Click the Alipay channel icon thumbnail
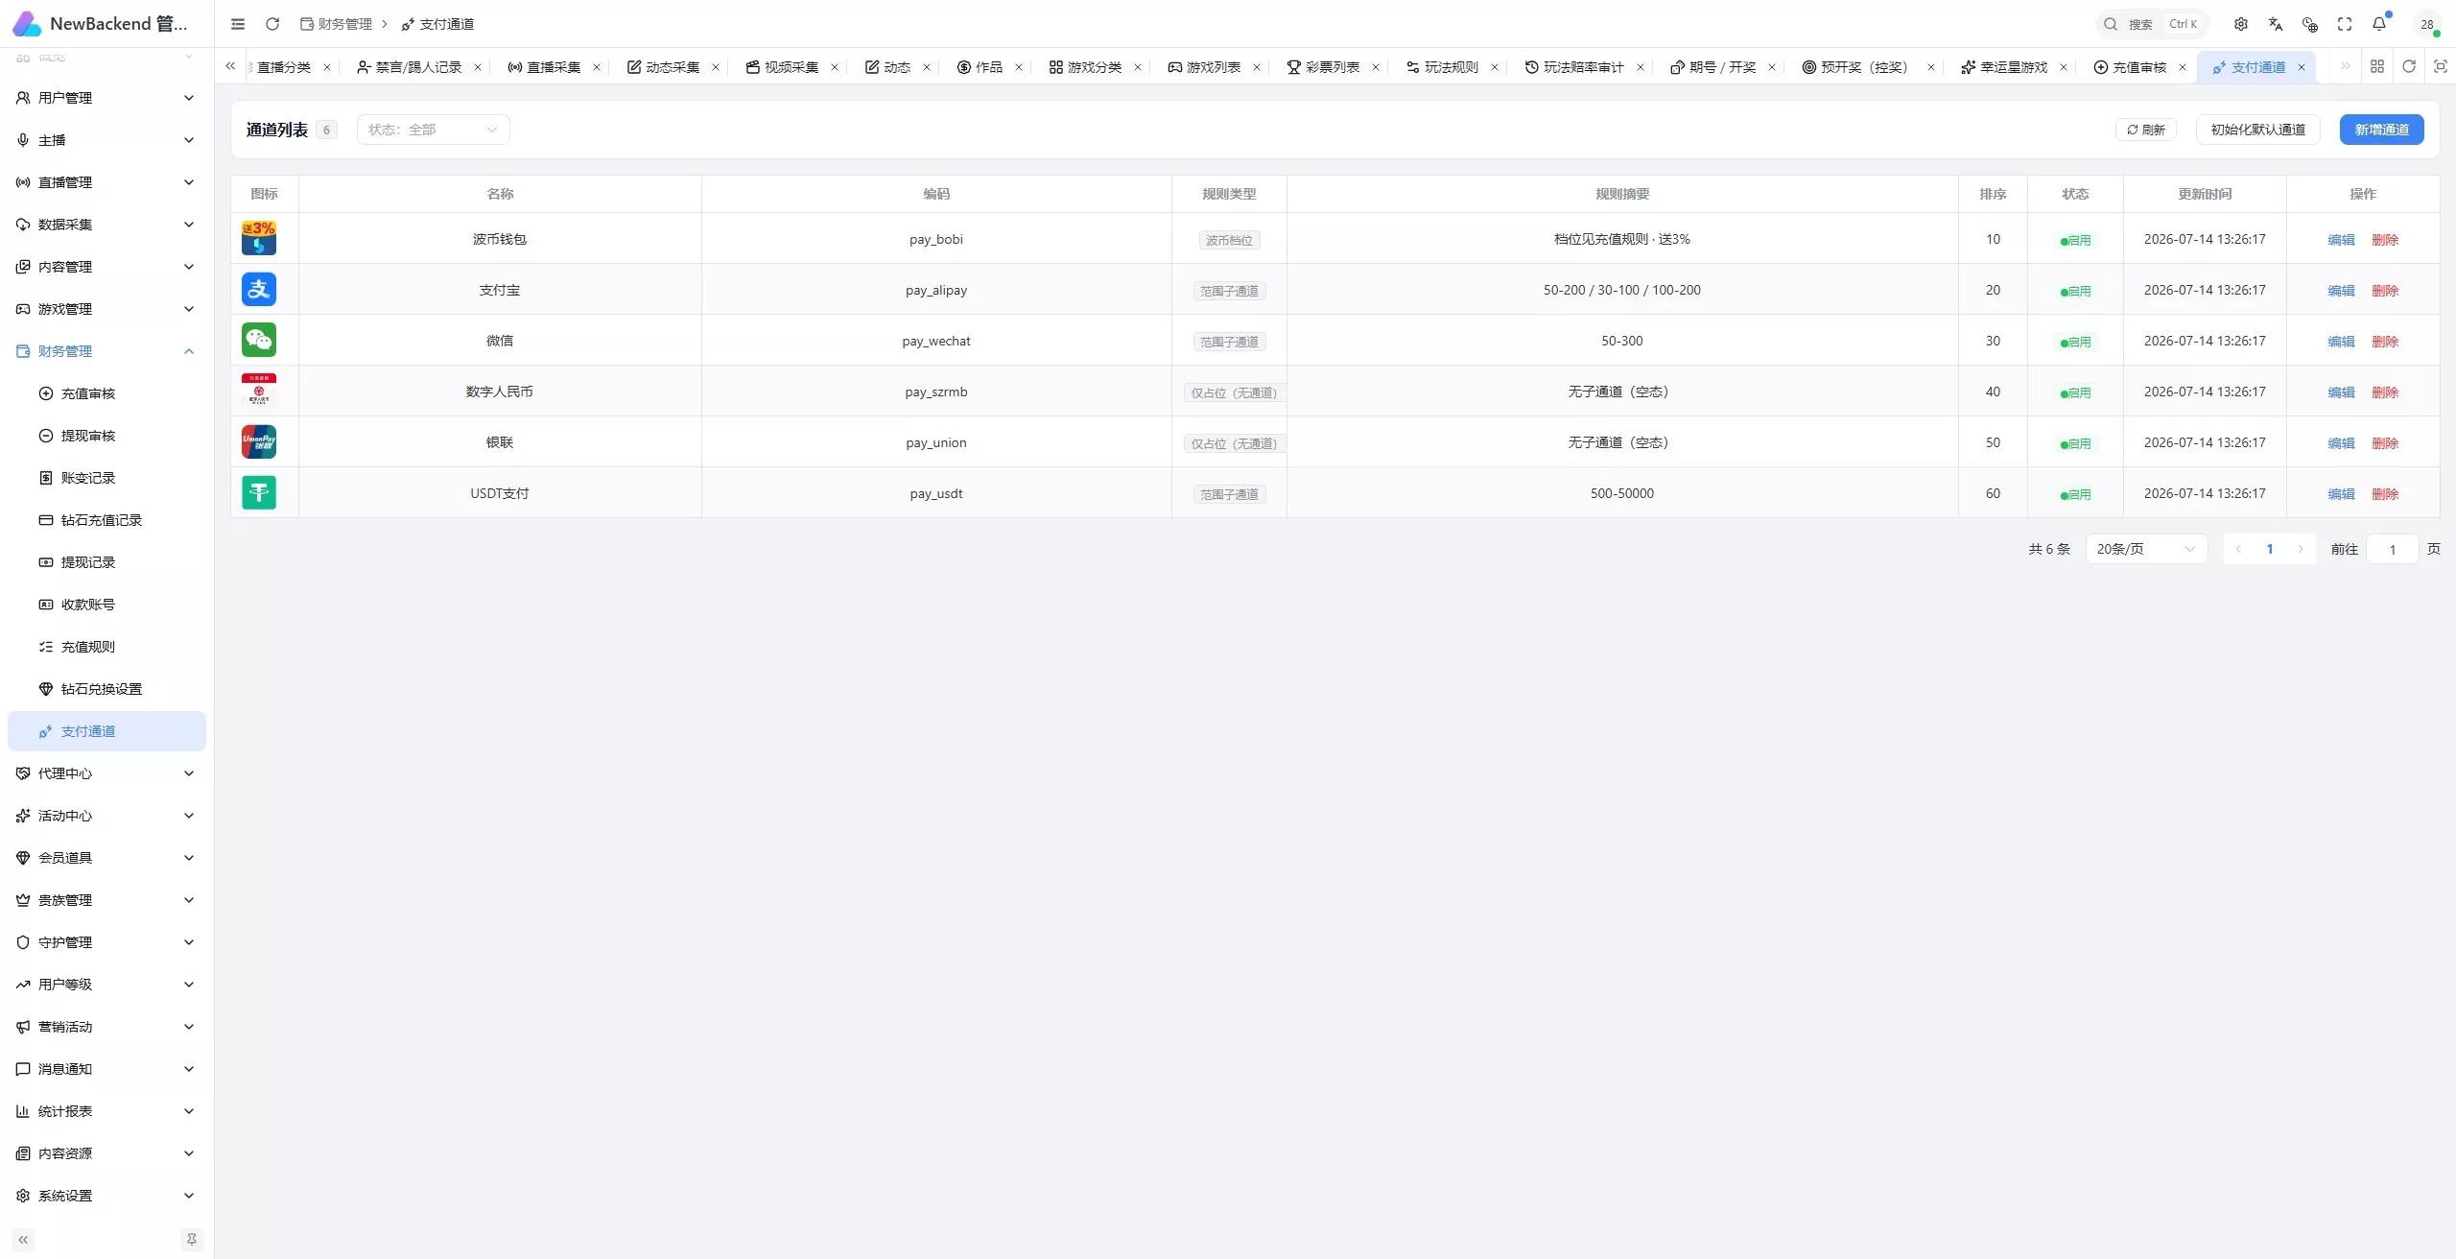2456x1259 pixels. click(x=259, y=289)
